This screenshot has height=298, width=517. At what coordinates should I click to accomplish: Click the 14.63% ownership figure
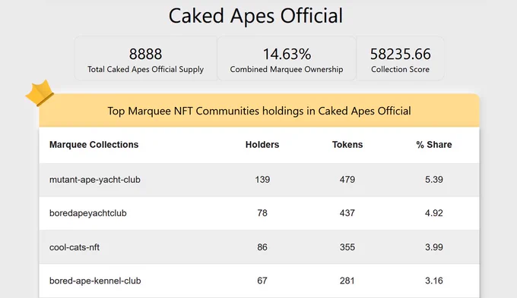tap(287, 55)
